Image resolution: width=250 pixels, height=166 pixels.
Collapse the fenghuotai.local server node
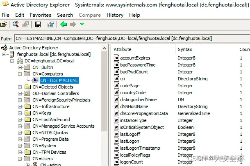point(5,54)
